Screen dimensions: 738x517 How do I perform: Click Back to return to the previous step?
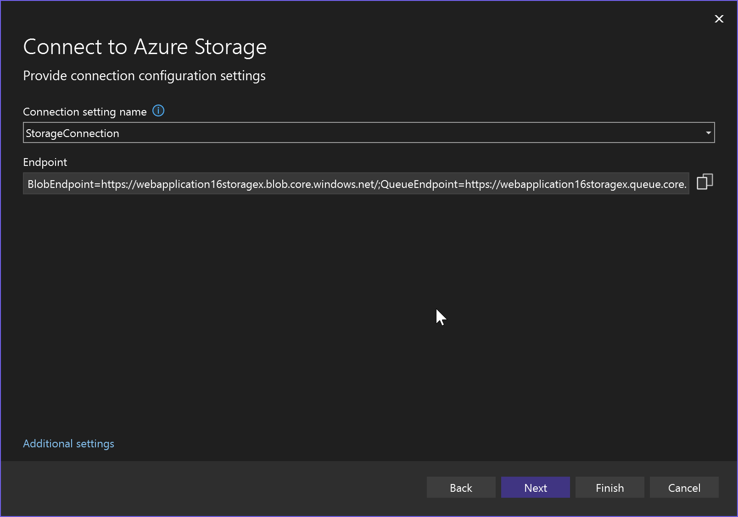coord(461,487)
